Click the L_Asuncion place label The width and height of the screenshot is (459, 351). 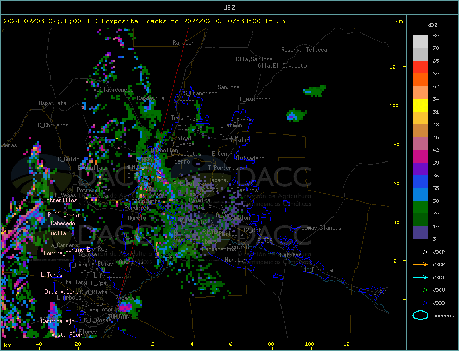pyautogui.click(x=256, y=99)
